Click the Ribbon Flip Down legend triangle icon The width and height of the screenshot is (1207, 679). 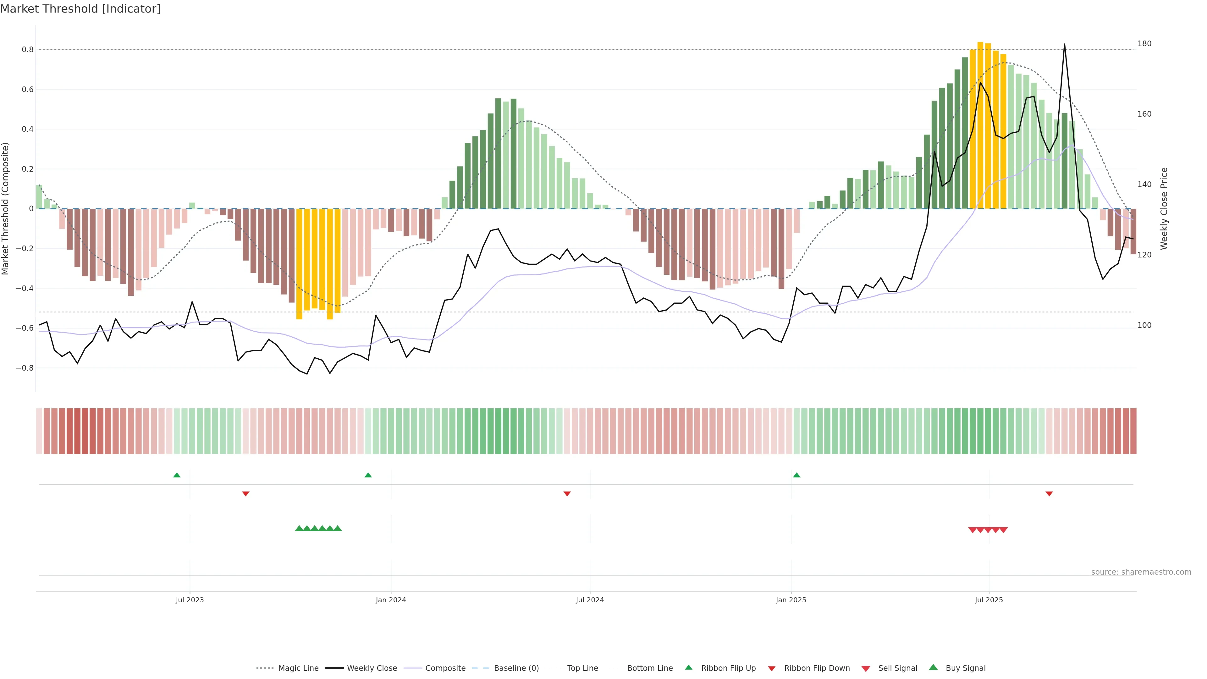(772, 669)
